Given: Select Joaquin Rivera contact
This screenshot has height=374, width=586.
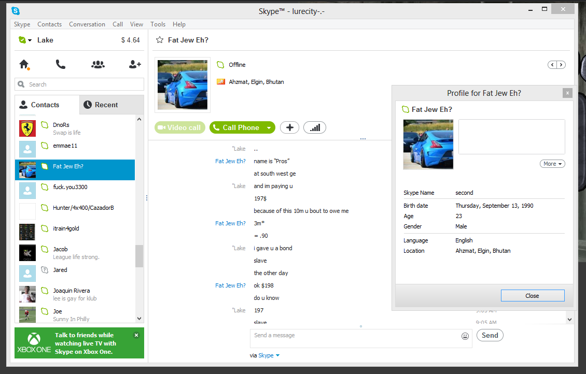Looking at the screenshot, I should point(75,294).
